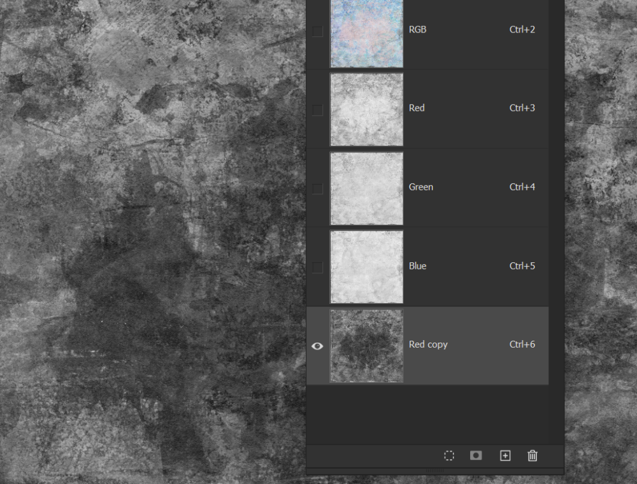Load channel as selection icon
This screenshot has width=637, height=484.
[449, 455]
